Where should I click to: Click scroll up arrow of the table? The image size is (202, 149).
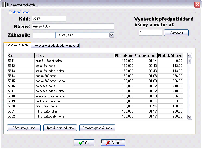189,55
